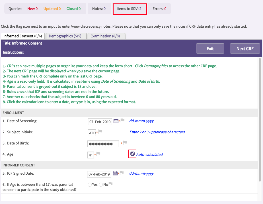263x204 pixels.
Task: Go to the Next CRF
Action: (x=245, y=48)
